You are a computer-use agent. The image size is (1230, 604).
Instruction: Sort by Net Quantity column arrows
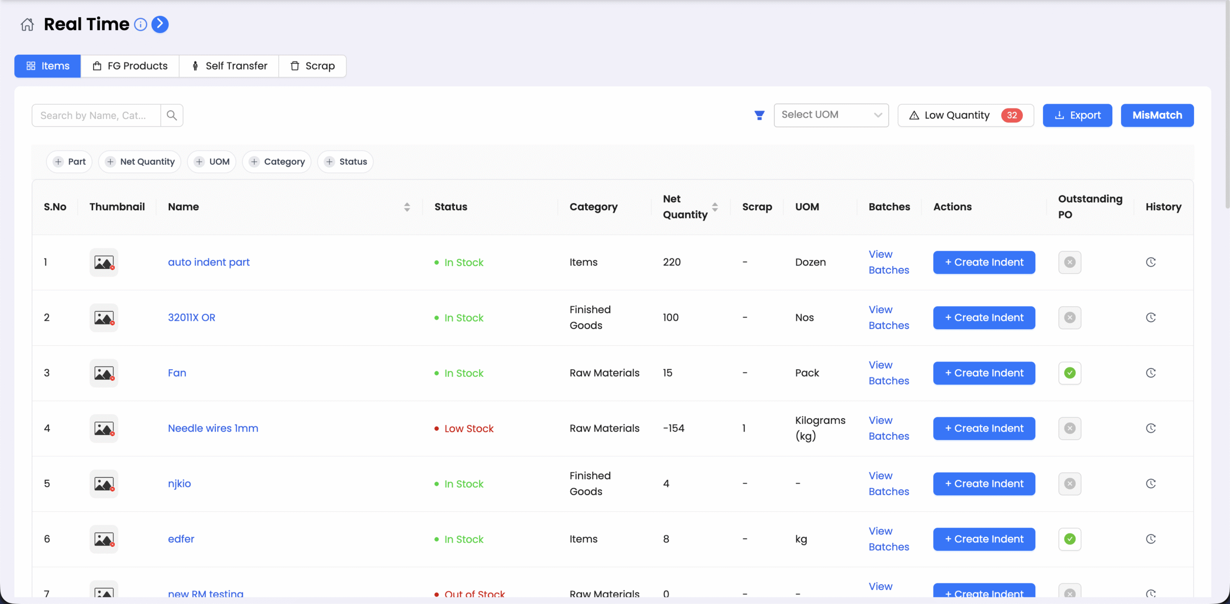[715, 207]
